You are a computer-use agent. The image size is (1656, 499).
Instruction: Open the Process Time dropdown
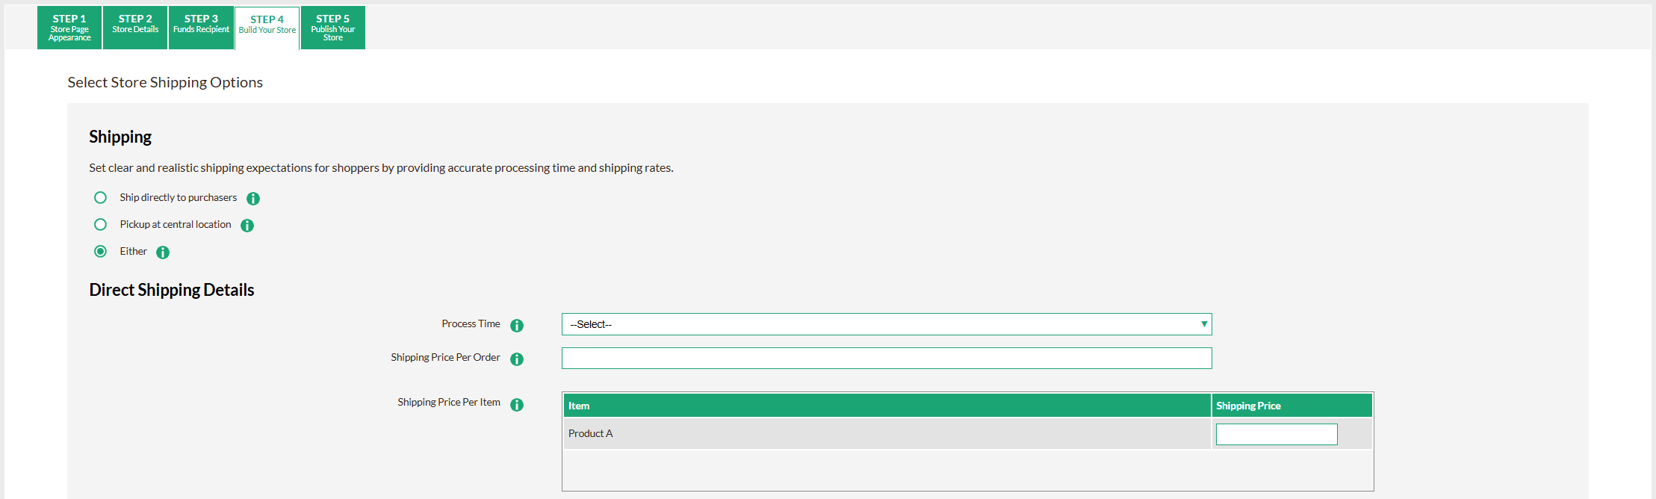click(886, 324)
